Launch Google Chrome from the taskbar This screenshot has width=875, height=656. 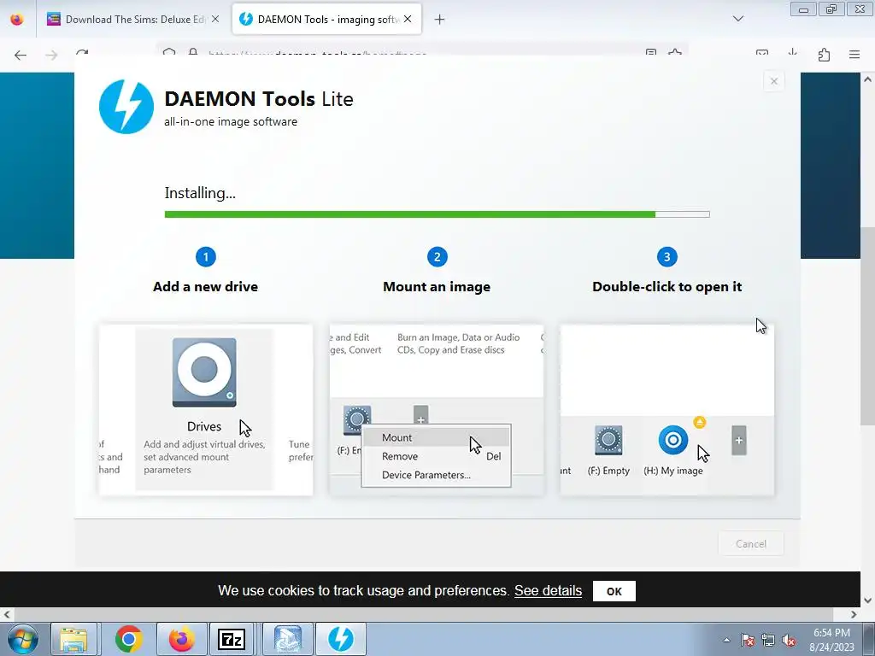click(x=128, y=639)
